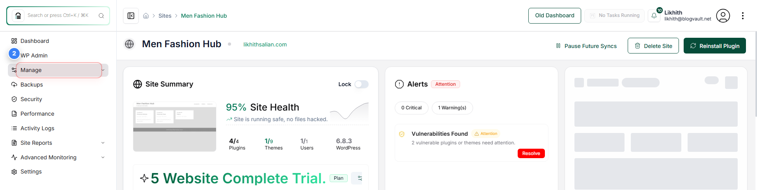
Task: Click the search magnifier icon
Action: [x=101, y=16]
